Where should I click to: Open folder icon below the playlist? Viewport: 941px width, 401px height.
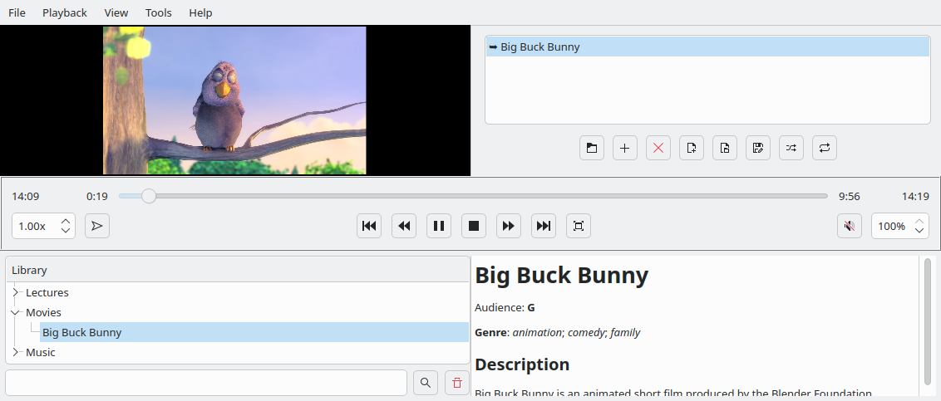tap(592, 148)
